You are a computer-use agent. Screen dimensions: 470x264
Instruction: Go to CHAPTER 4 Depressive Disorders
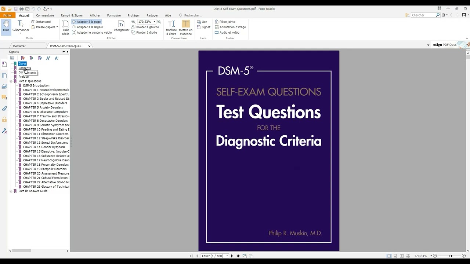click(45, 103)
